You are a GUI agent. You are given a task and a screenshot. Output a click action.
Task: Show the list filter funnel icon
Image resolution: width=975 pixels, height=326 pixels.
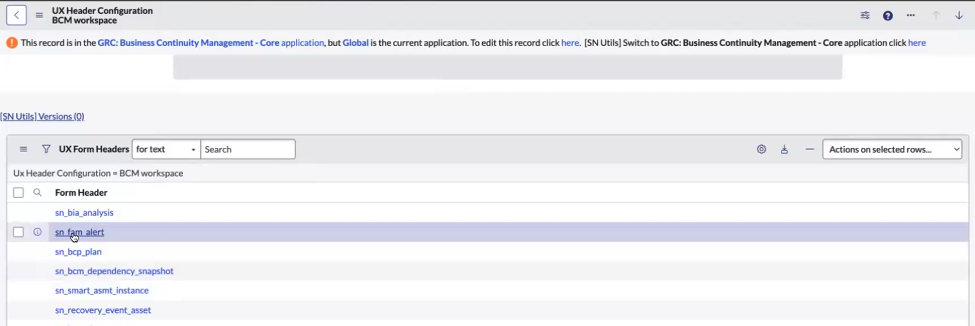[x=46, y=150]
